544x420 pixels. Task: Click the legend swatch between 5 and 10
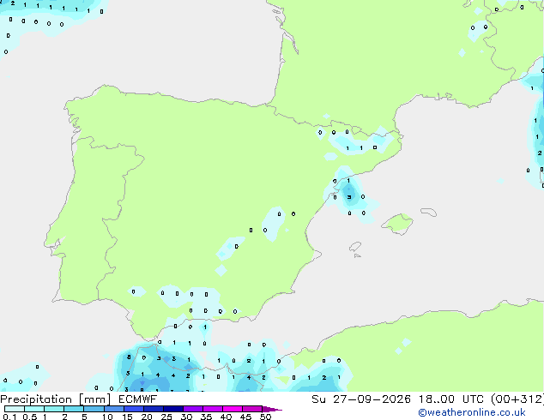pos(94,409)
